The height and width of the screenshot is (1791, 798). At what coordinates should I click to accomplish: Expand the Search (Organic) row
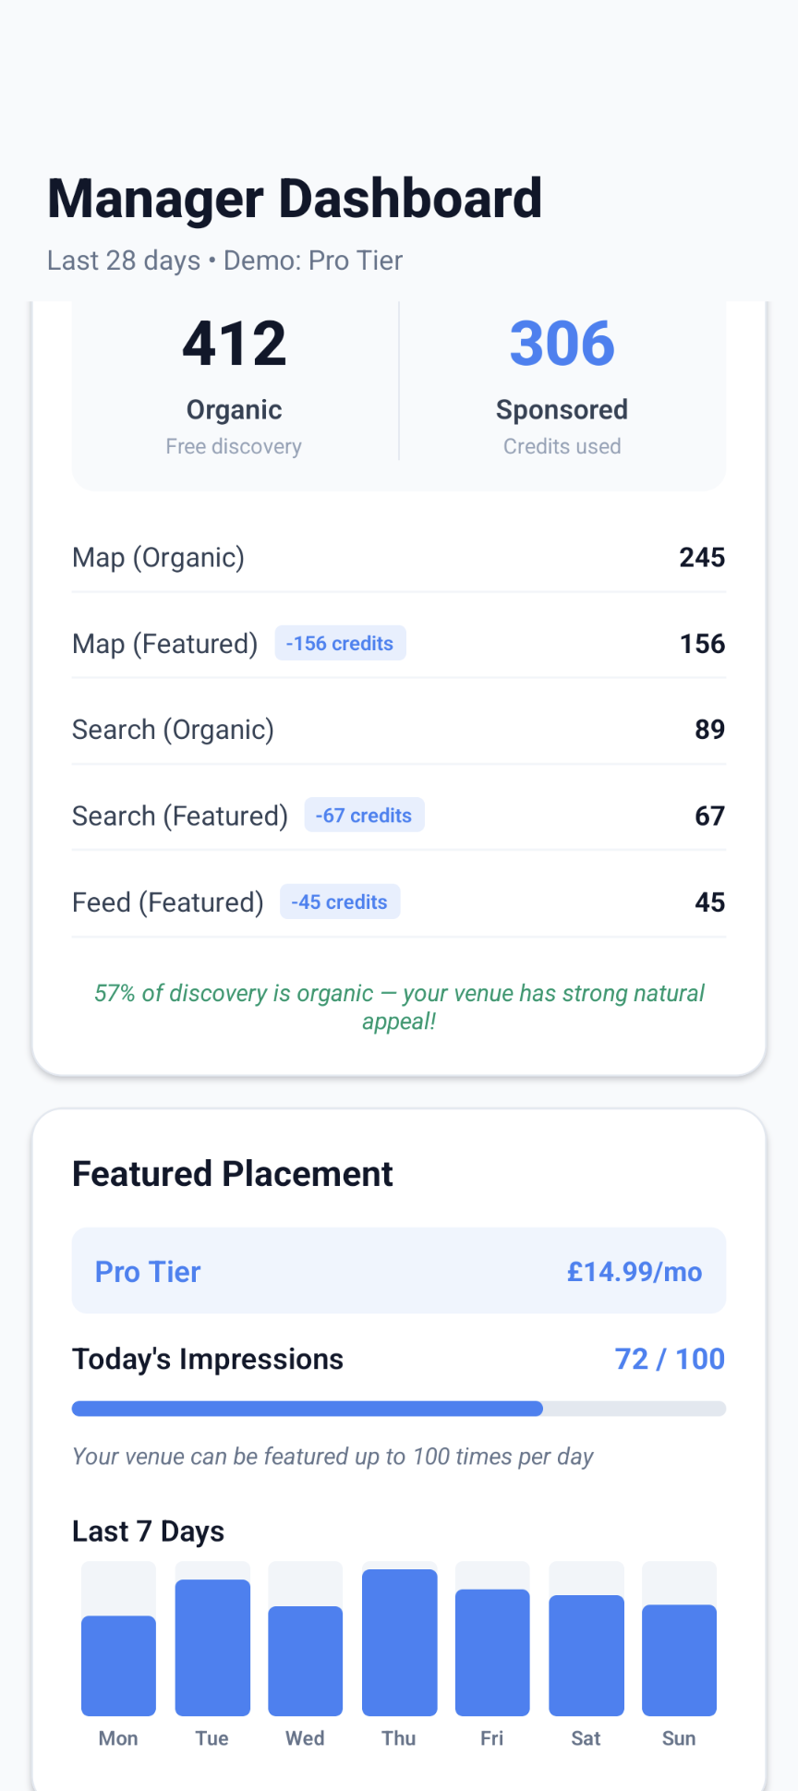[x=398, y=729]
